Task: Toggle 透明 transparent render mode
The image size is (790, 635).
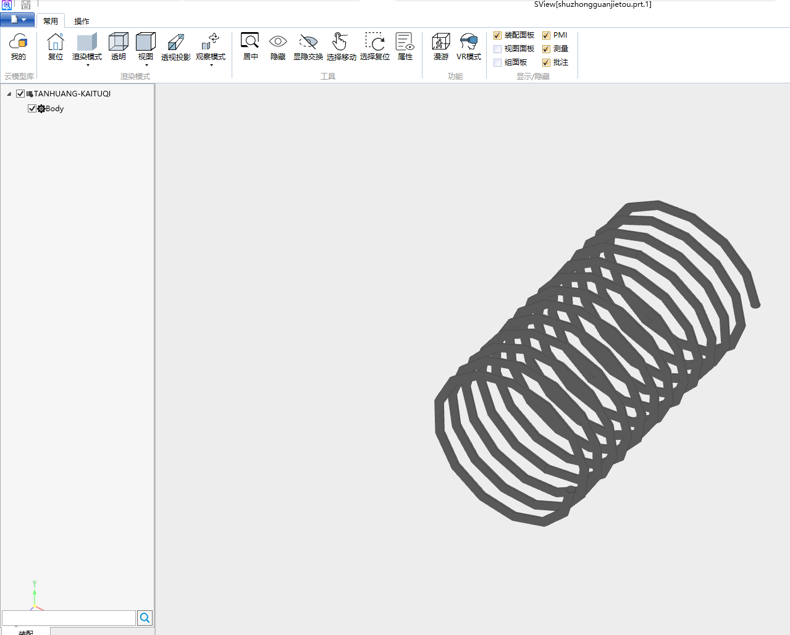Action: (118, 47)
